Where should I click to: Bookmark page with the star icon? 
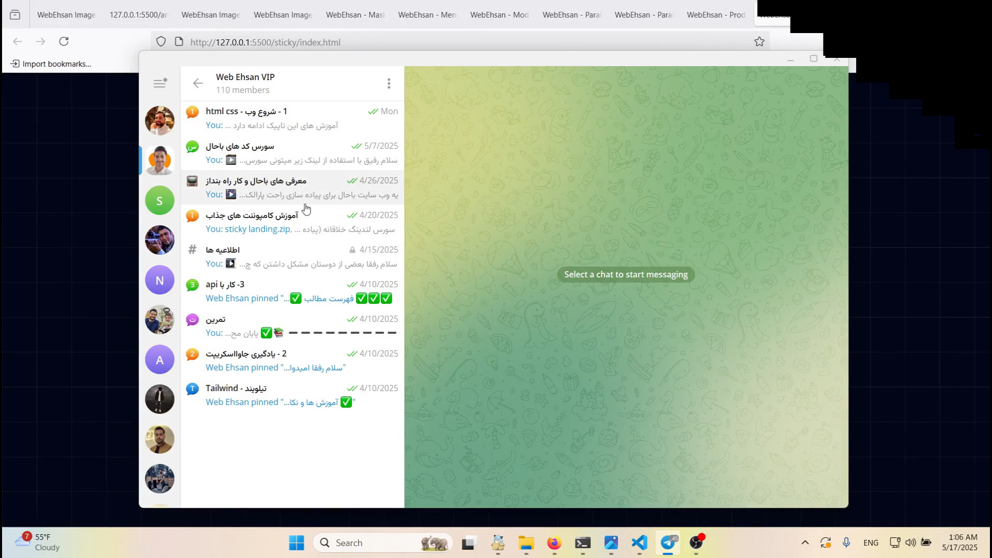pos(759,42)
